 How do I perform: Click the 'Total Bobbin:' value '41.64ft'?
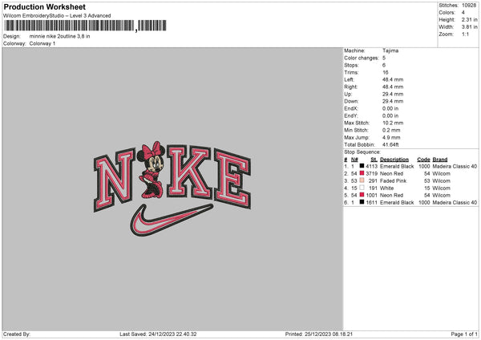point(390,144)
